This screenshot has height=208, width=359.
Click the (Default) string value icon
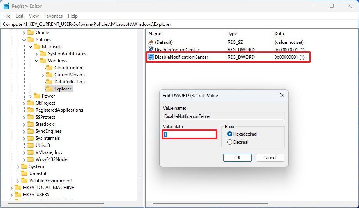(151, 42)
